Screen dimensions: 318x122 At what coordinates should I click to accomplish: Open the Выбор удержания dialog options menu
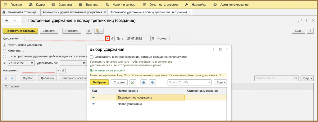coord(214,49)
